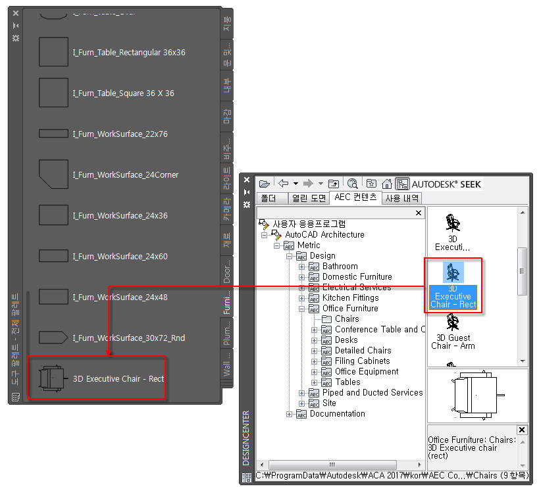This screenshot has width=539, height=487.
Task: Click the Up one folder icon
Action: [x=334, y=184]
